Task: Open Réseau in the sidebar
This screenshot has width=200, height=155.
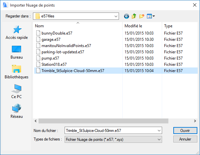Action: tap(16, 111)
